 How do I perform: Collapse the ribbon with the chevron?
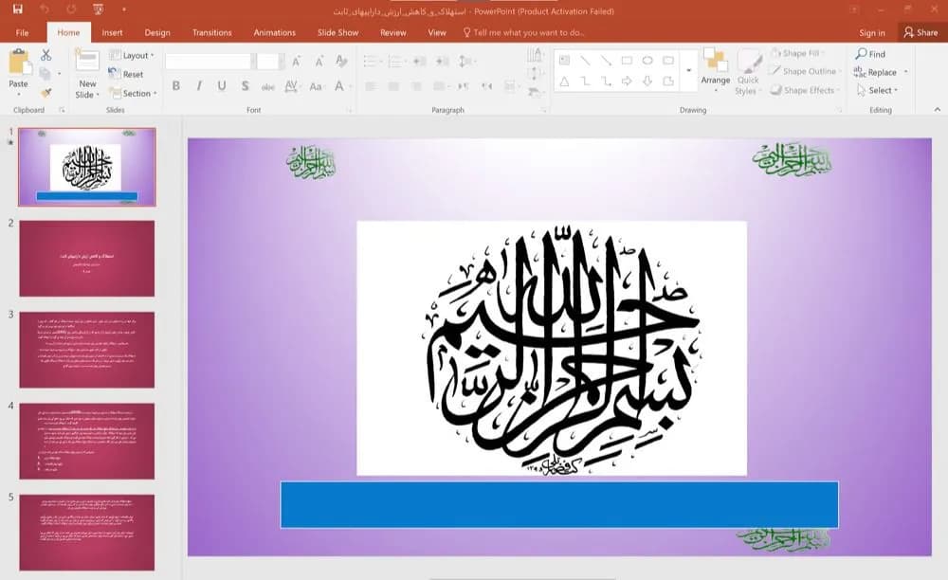tap(938, 109)
